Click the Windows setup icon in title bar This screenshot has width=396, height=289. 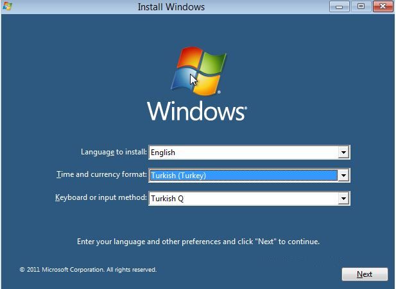pyautogui.click(x=7, y=7)
